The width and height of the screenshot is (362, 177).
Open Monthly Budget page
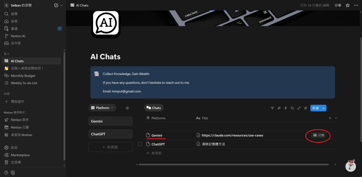[31, 76]
